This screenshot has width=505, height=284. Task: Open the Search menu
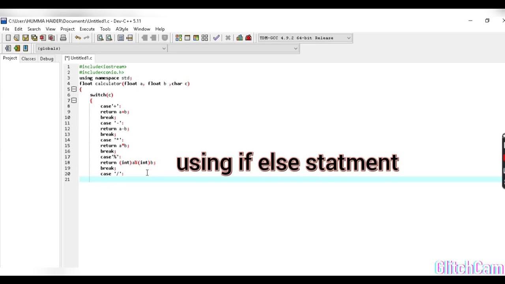[x=34, y=29]
